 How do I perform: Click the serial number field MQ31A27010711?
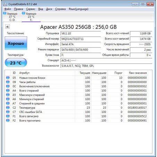pyautogui.click(x=81, y=39)
